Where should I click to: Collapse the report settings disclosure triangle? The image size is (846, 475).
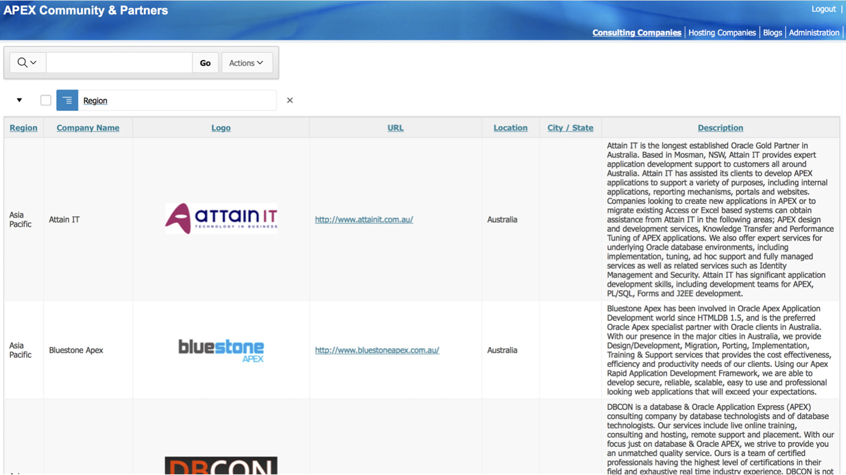[19, 101]
